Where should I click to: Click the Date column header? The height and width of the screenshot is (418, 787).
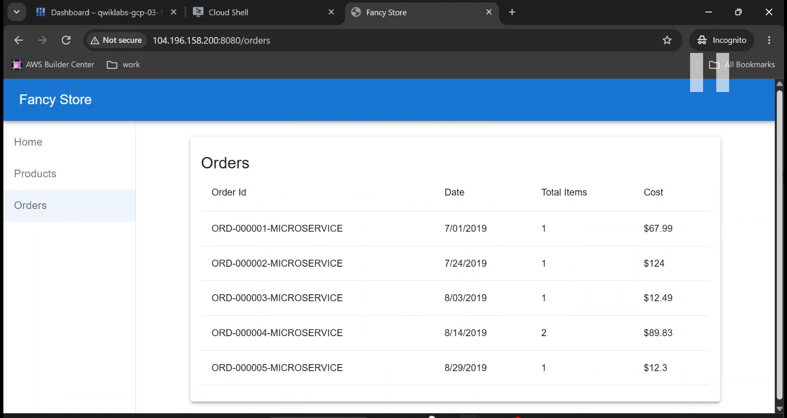pyautogui.click(x=454, y=192)
